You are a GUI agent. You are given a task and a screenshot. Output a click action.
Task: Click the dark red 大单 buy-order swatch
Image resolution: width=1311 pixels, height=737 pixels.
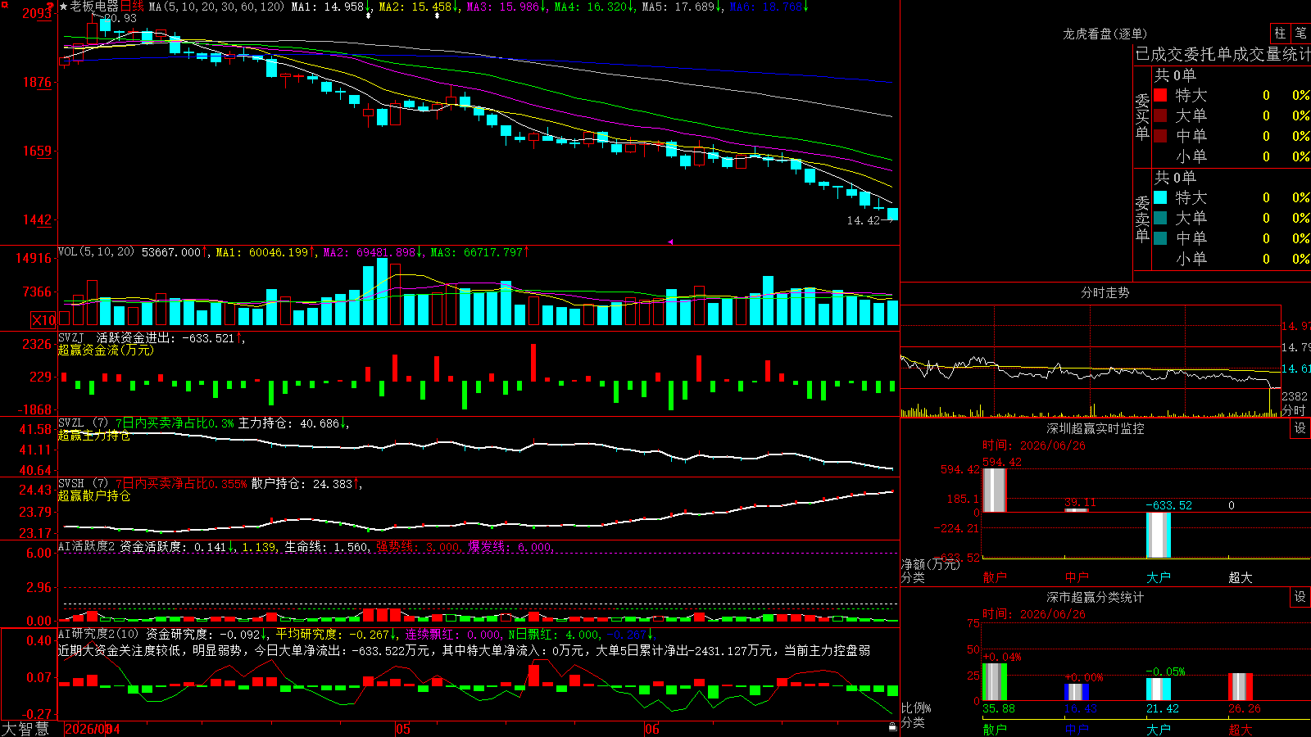tap(1160, 115)
